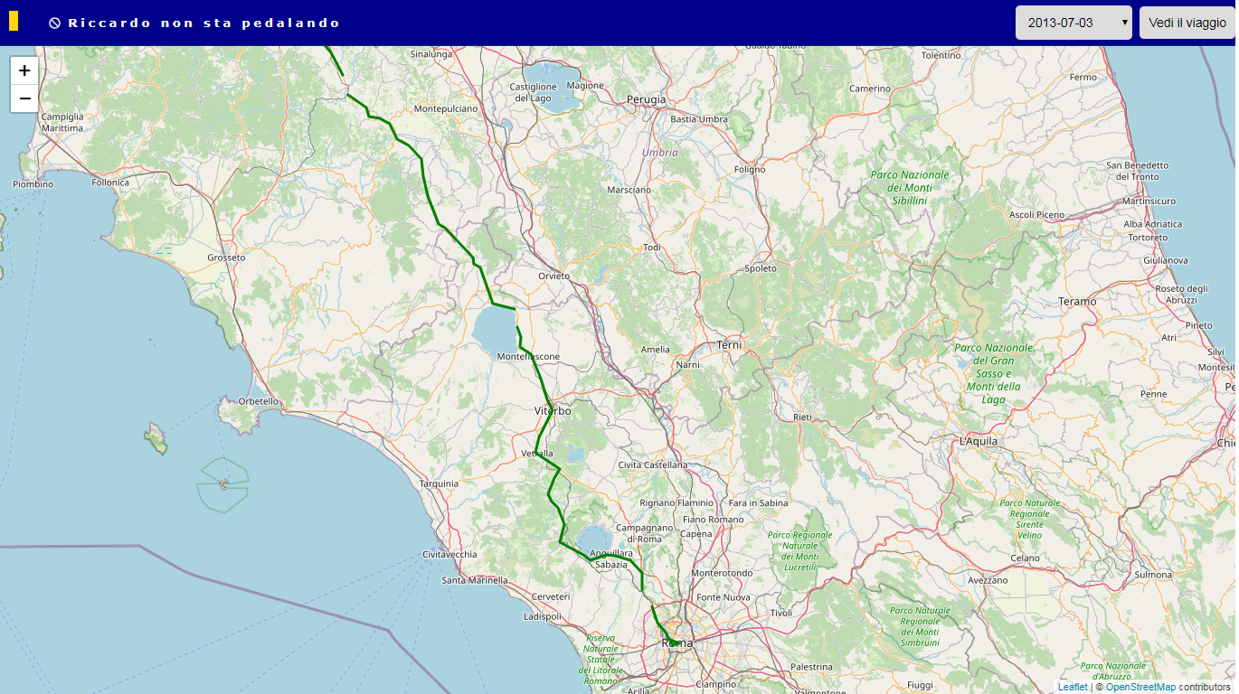Click the yellow status indicator bar

[x=14, y=22]
